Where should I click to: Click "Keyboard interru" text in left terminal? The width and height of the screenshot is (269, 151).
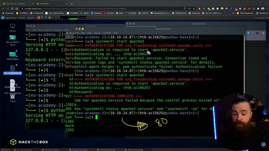coord(45,60)
